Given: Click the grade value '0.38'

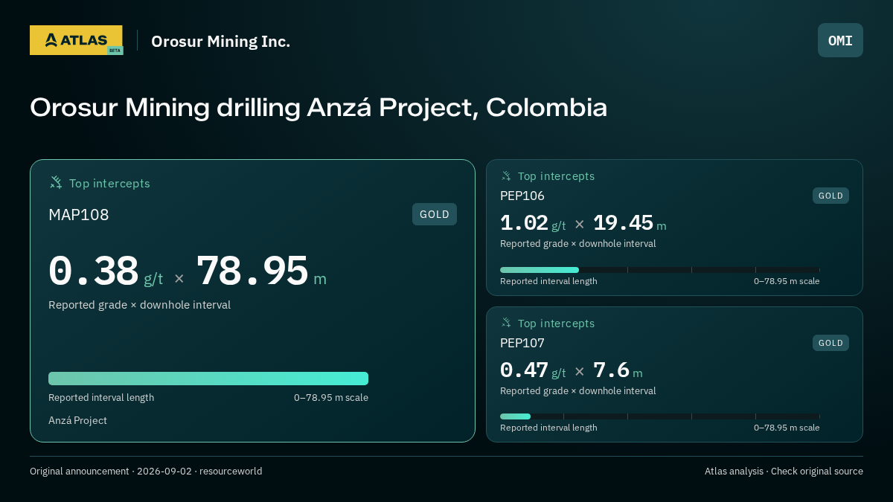Looking at the screenshot, I should click(x=94, y=271).
